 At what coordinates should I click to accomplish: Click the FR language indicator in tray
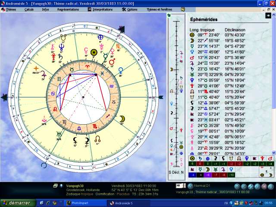(226, 203)
